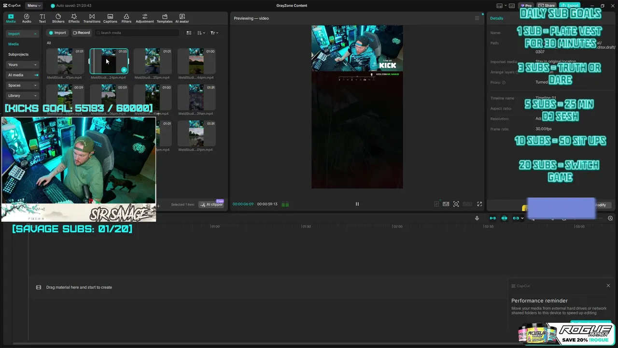Viewport: 618px width, 348px height.
Task: Select the clip ending 25pm.mp4
Action: (153, 61)
